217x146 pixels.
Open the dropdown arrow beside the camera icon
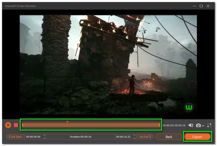click(203, 126)
